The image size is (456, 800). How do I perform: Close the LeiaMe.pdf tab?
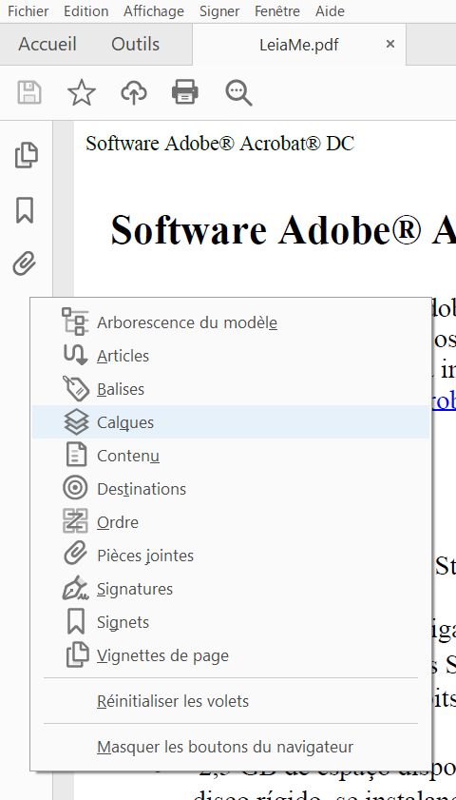(390, 45)
